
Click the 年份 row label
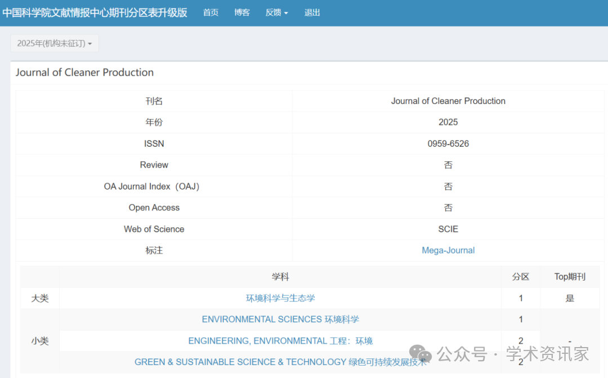154,123
